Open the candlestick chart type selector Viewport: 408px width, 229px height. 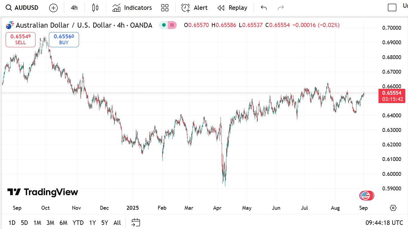point(95,8)
